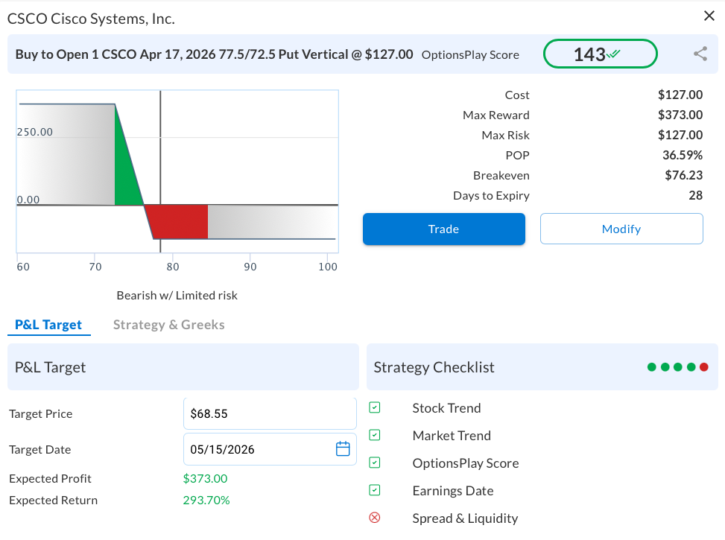725x540 pixels.
Task: Click the Spread & Liquidity red X icon
Action: [x=375, y=518]
